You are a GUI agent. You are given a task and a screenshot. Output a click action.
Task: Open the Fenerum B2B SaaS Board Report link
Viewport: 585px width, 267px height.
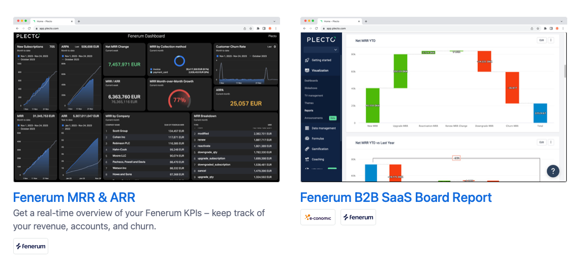pyautogui.click(x=396, y=197)
